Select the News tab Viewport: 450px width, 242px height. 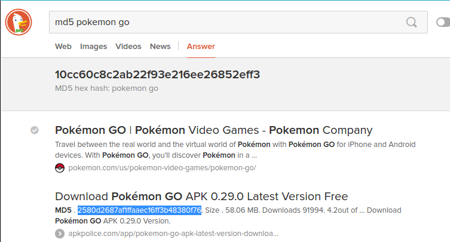pyautogui.click(x=160, y=46)
